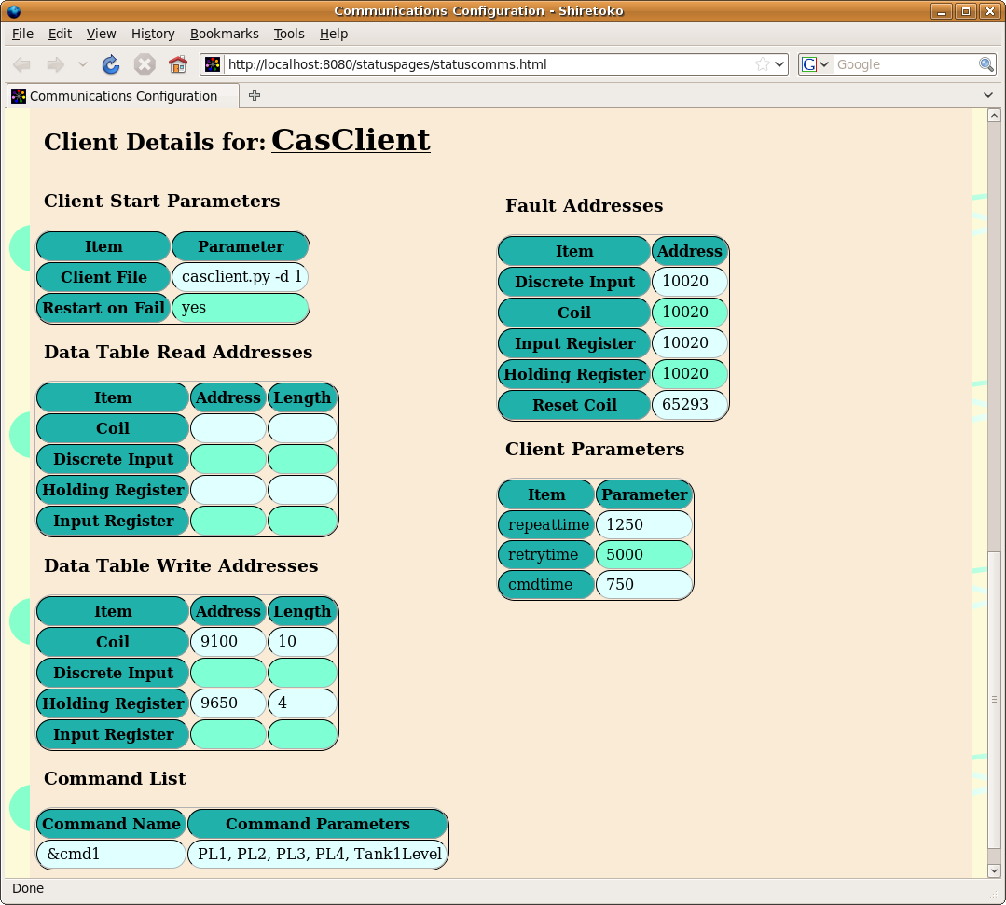Click the magnifying glass search icon
This screenshot has width=1006, height=905.
(x=984, y=64)
